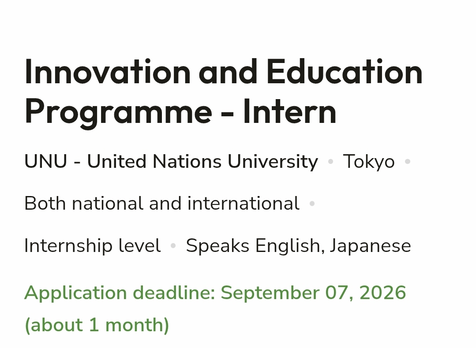
Task: Click the word "Programme" in the heading
Action: (x=118, y=112)
